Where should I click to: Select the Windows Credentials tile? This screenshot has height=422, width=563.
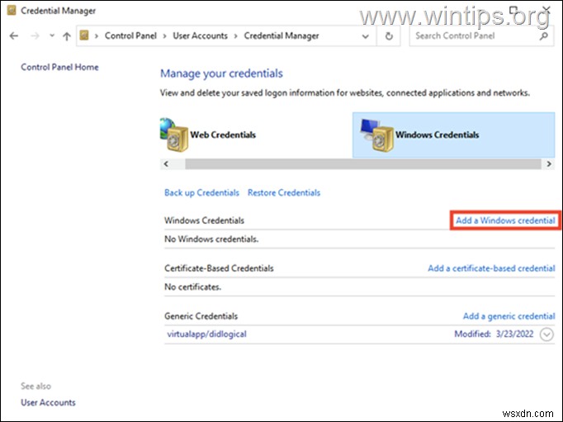click(x=453, y=135)
